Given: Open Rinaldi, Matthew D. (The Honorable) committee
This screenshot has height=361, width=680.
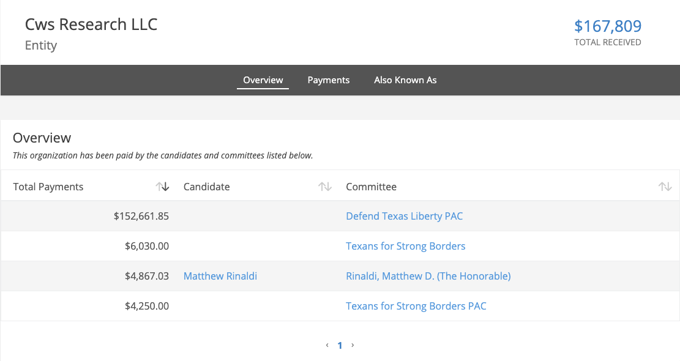Looking at the screenshot, I should [x=428, y=276].
